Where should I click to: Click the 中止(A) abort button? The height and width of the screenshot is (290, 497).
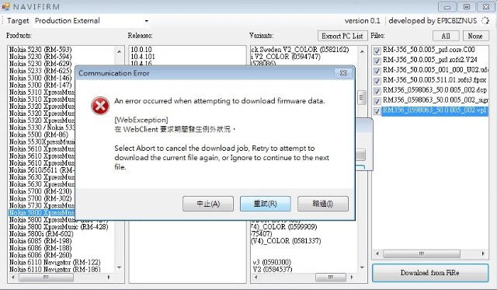[208, 204]
